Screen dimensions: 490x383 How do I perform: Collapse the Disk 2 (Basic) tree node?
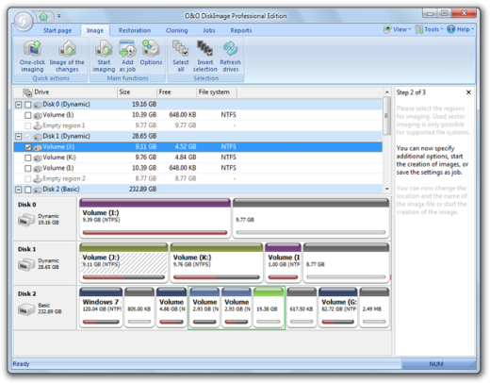(x=19, y=190)
